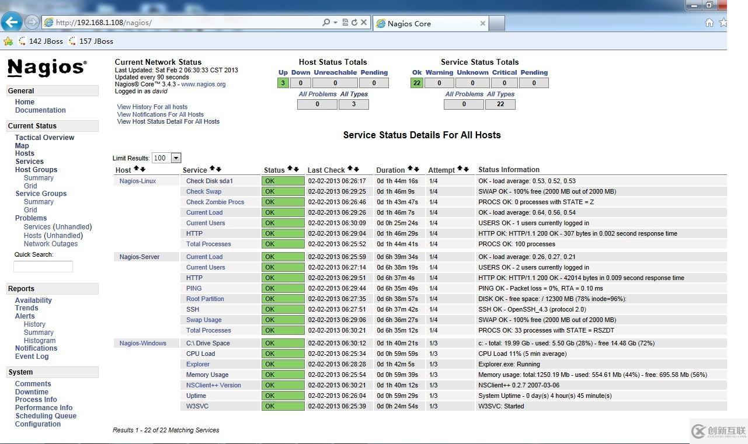
Task: Sort Status column descending arrow
Action: (296, 169)
